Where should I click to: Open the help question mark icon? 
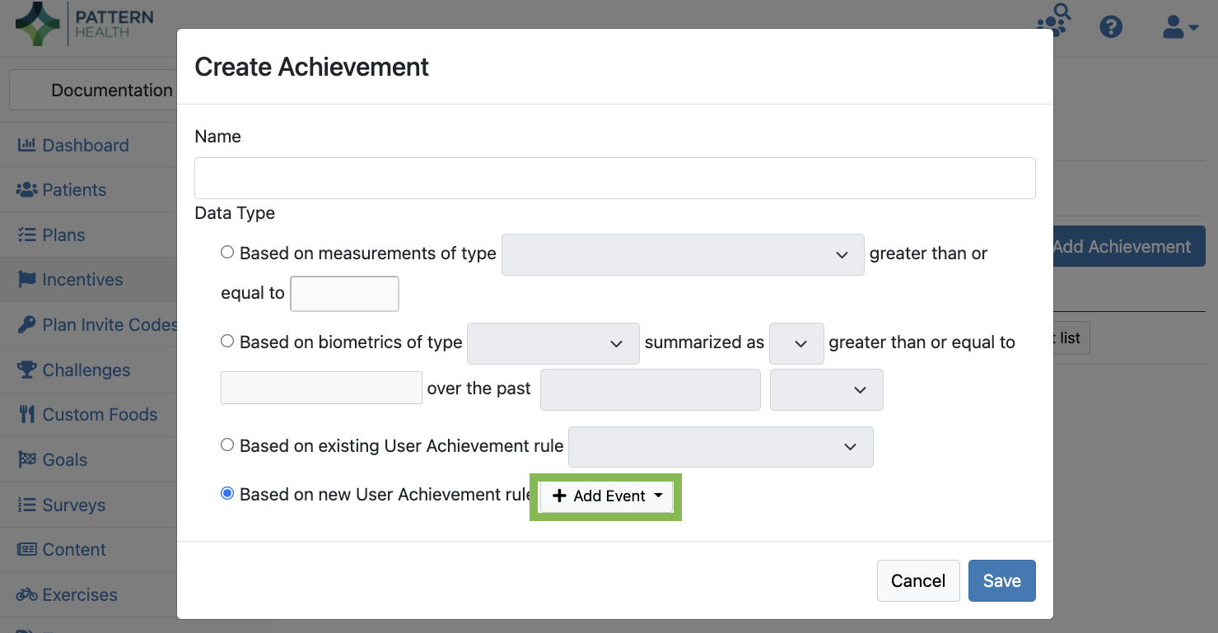1111,26
